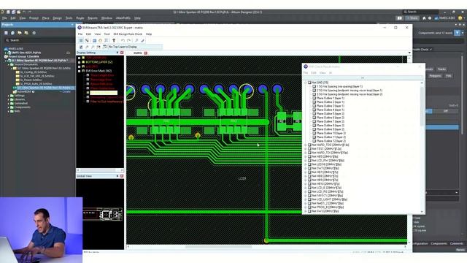Open Projects panel settings gear
The width and height of the screenshot is (467, 263).
(x=34, y=33)
